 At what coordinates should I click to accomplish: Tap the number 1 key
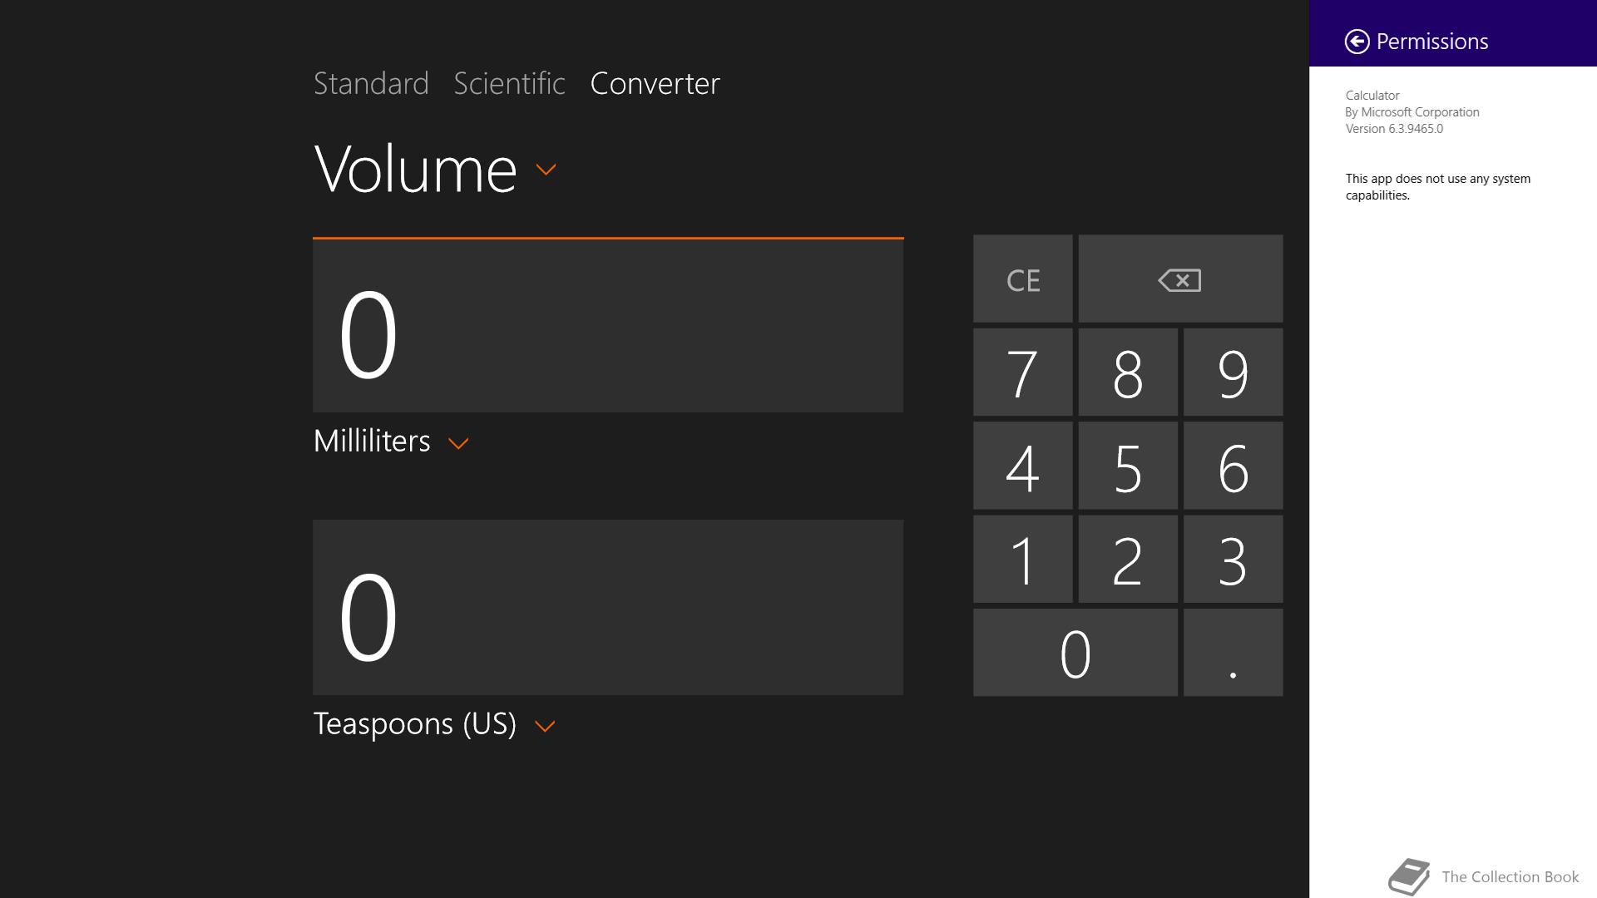(1022, 559)
